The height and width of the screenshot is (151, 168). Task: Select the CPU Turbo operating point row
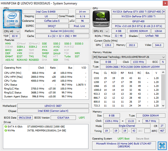click(45, 81)
